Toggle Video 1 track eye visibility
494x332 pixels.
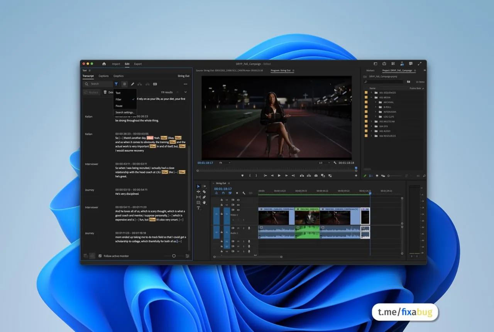pos(238,210)
